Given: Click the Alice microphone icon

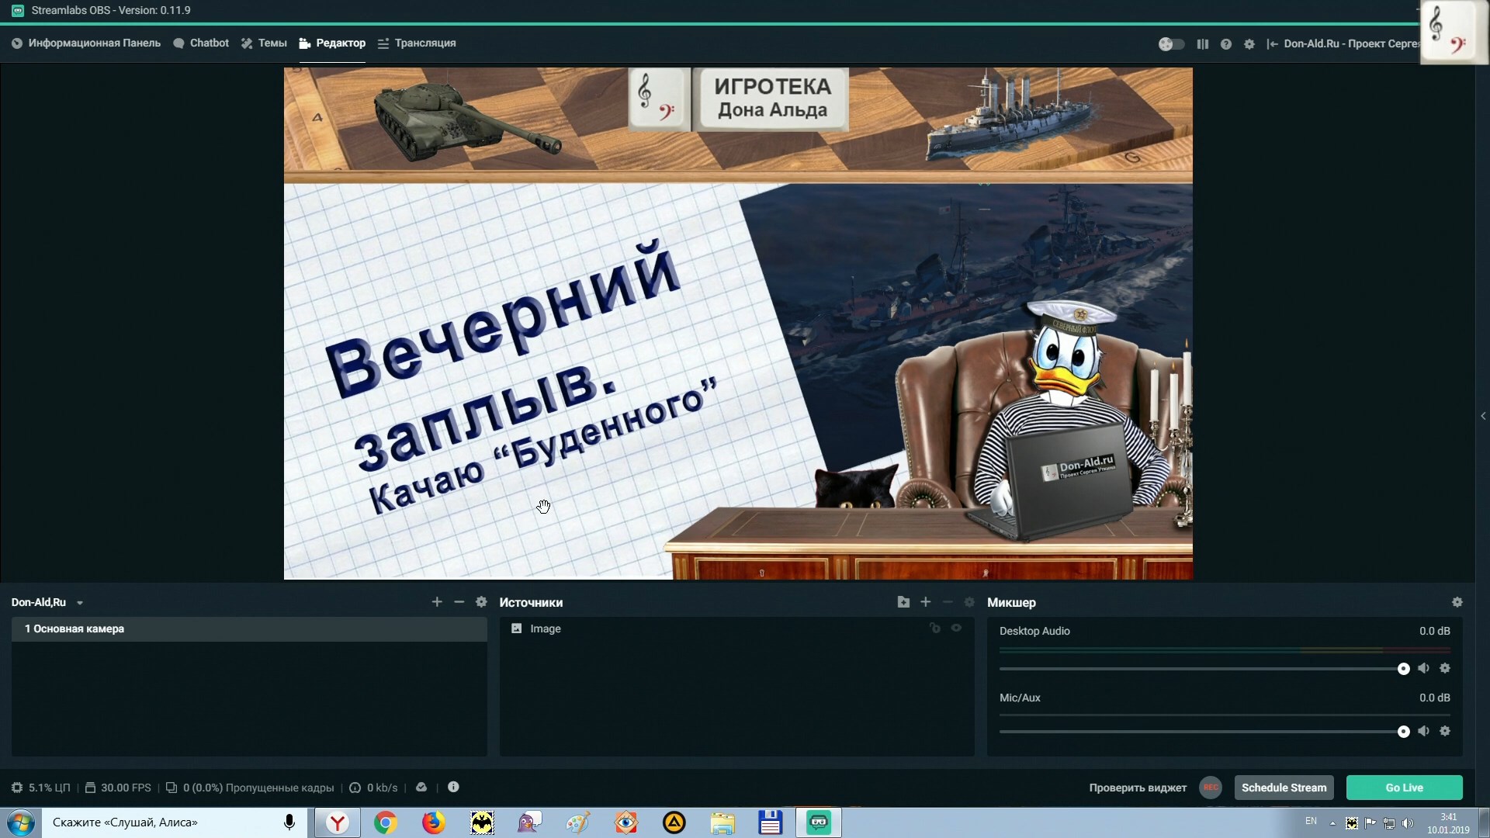Looking at the screenshot, I should (x=289, y=822).
